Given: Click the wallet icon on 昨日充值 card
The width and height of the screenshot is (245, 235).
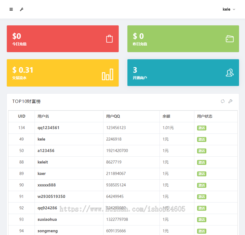Looking at the screenshot, I should [229, 38].
